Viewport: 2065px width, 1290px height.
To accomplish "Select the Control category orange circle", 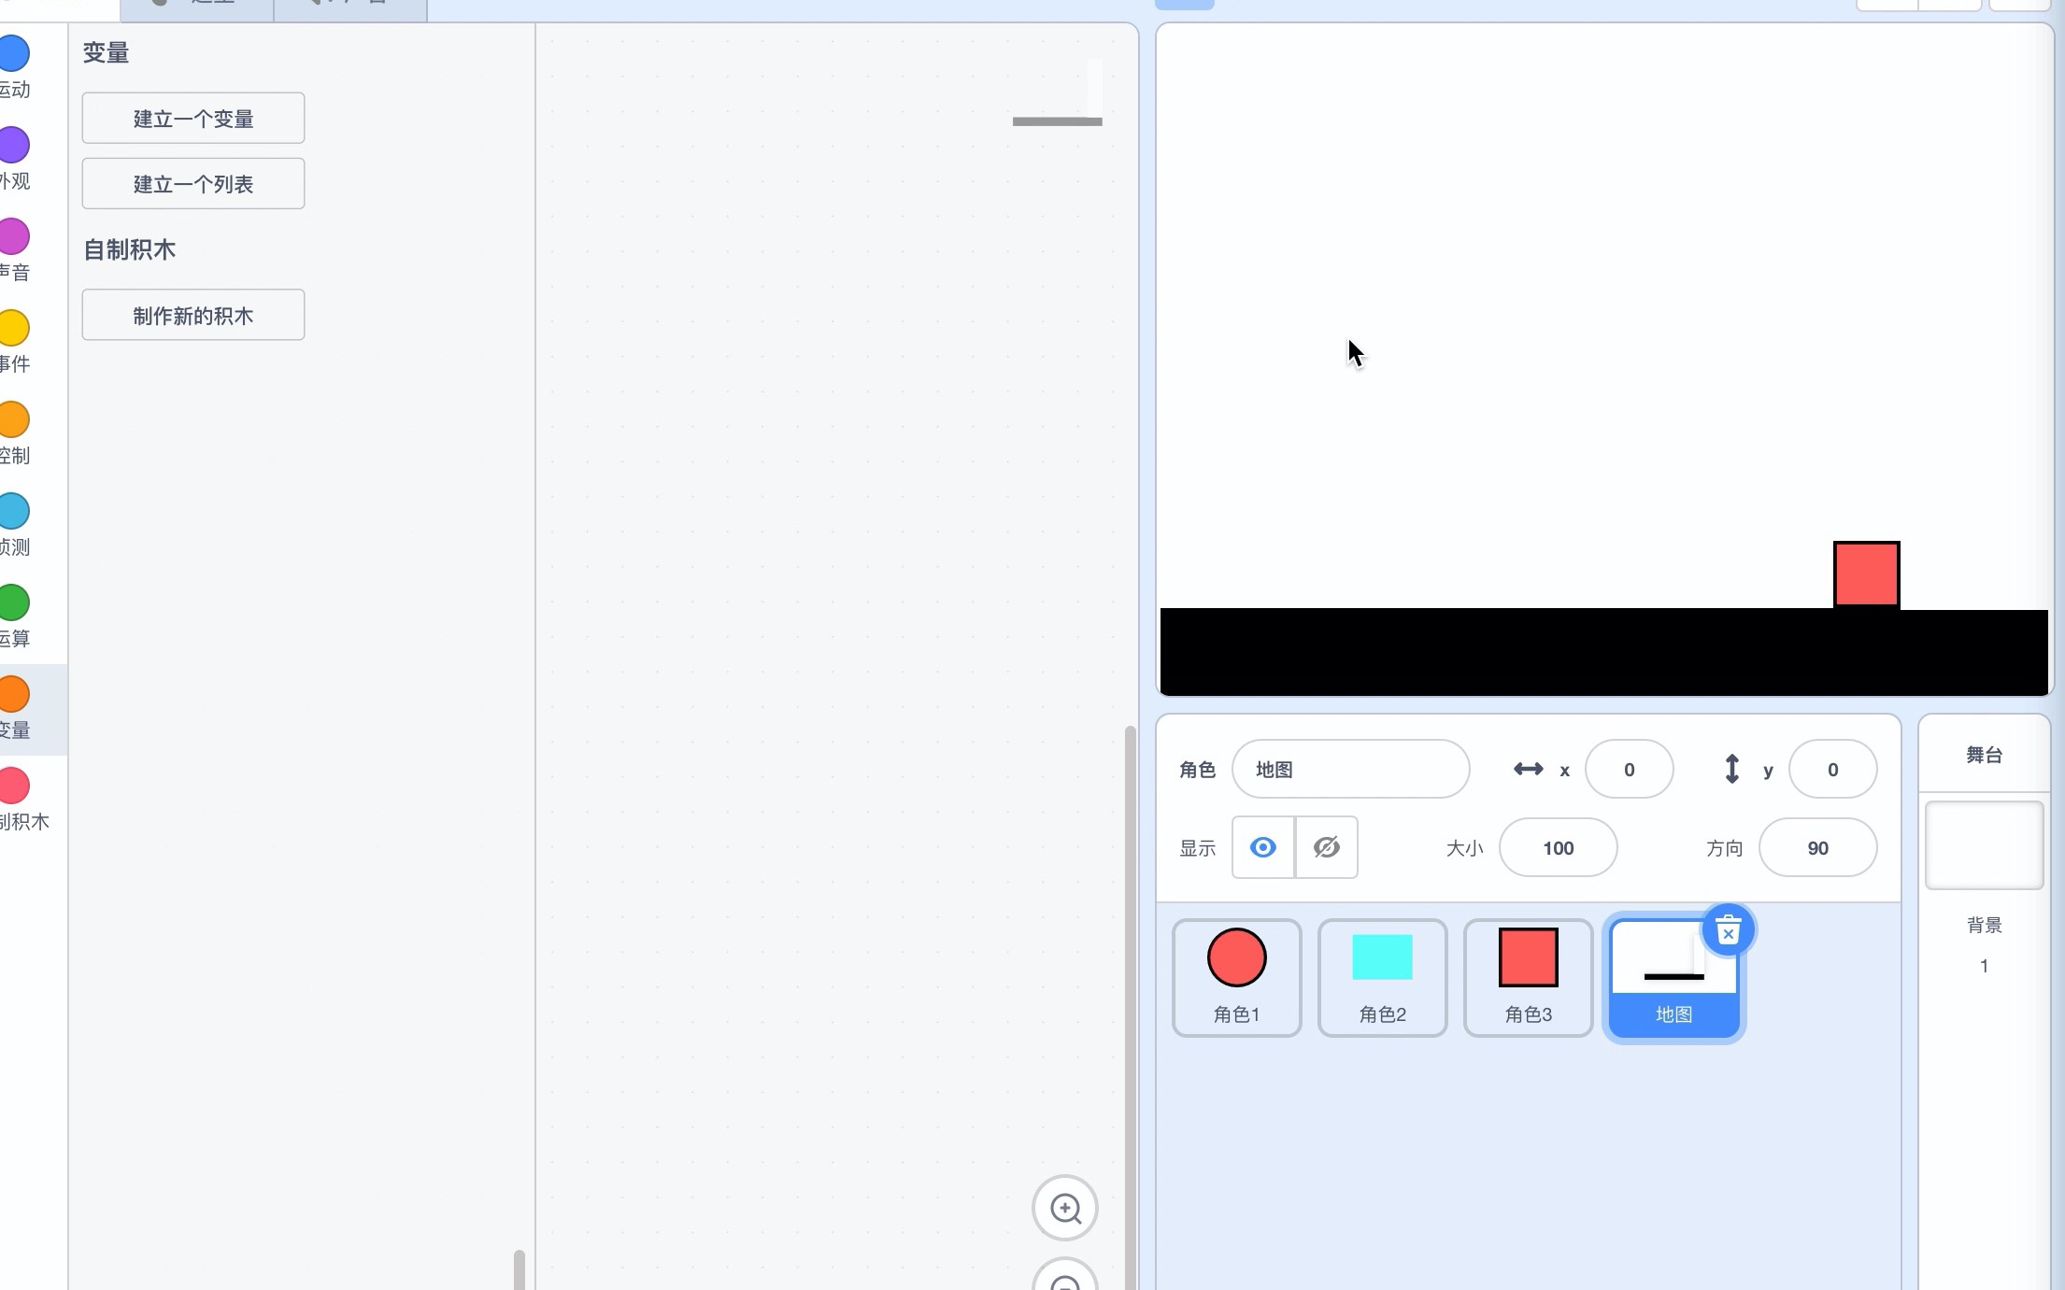I will point(13,419).
